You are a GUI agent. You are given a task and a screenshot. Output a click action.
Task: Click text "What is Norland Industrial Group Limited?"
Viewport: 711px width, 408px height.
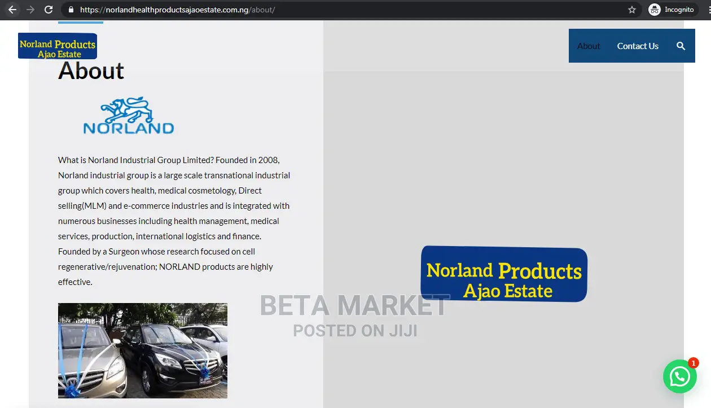click(x=135, y=160)
